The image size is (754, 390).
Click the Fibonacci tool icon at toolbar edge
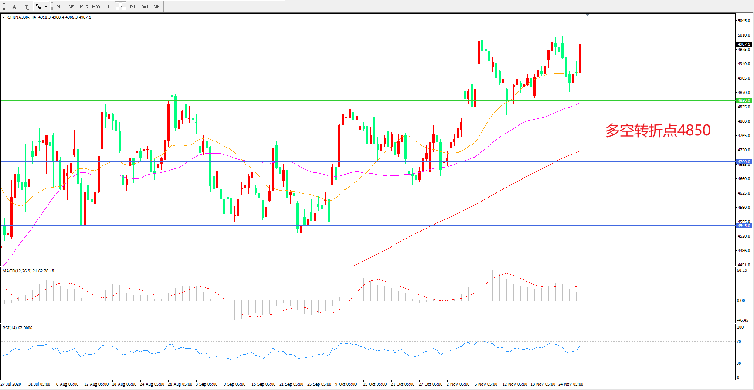[2, 7]
